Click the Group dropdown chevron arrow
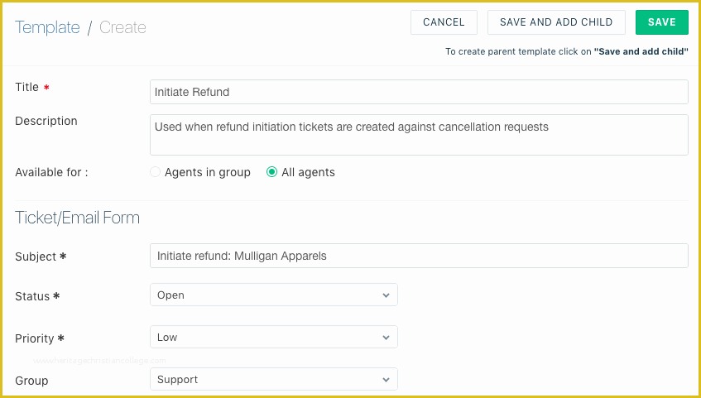701x398 pixels. [386, 380]
